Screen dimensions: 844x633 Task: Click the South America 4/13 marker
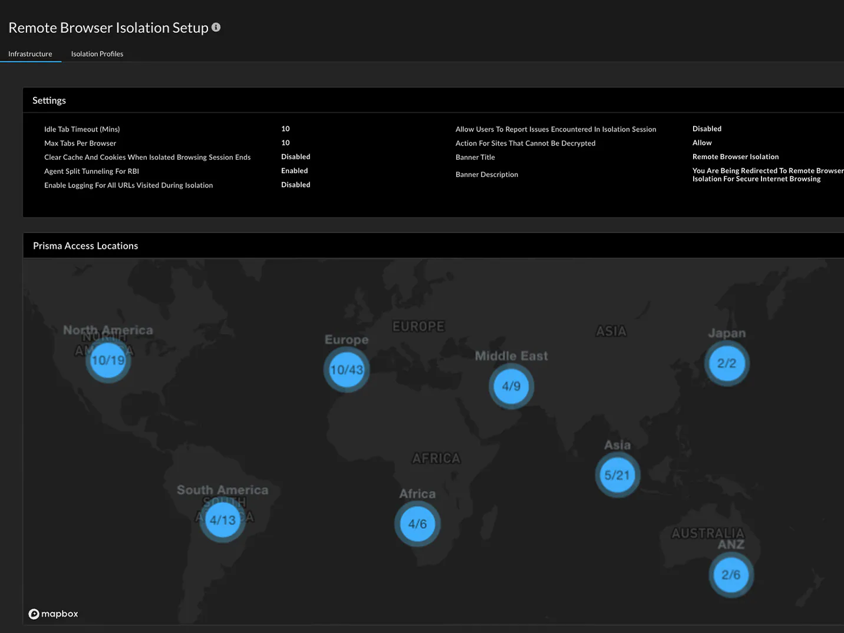pyautogui.click(x=222, y=519)
